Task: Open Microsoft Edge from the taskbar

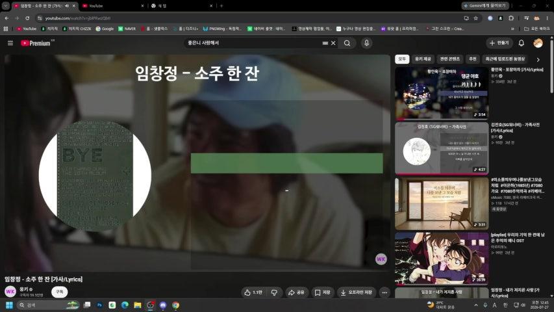Action: tap(125, 305)
